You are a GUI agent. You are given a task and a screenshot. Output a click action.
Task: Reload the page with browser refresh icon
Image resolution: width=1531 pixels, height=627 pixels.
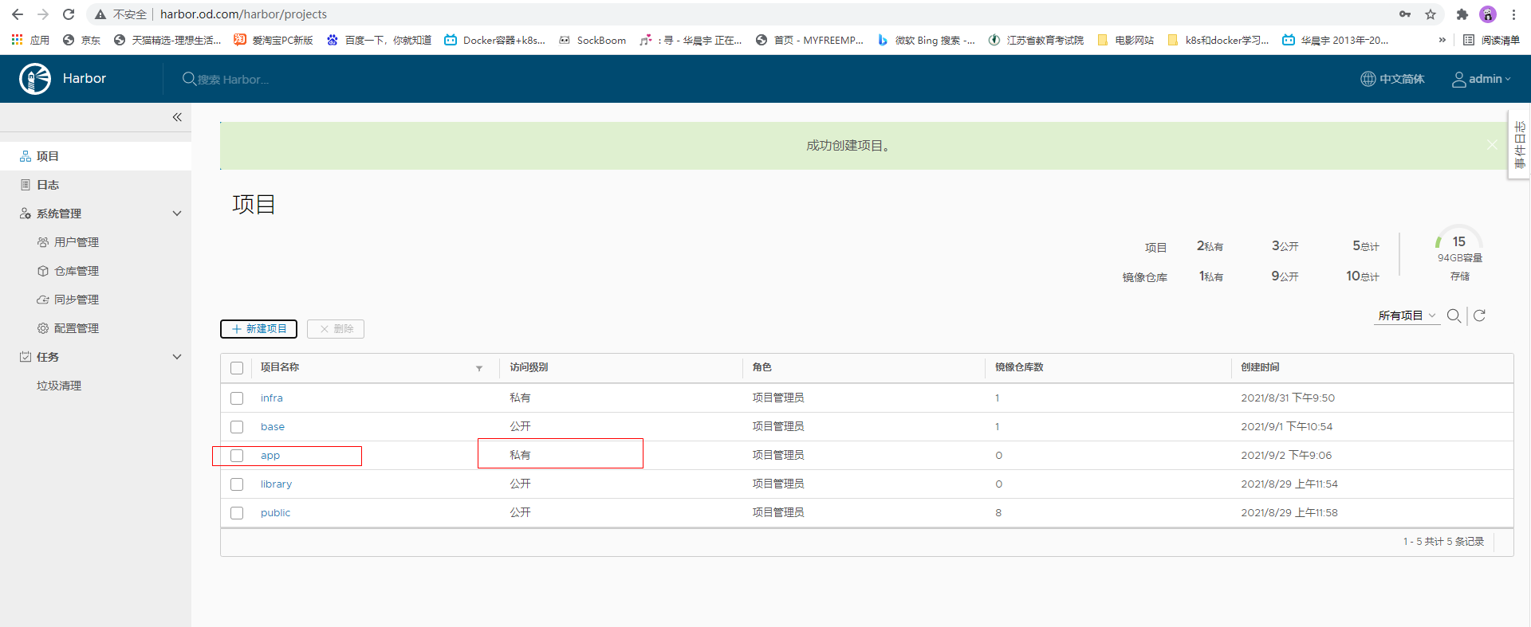(69, 14)
